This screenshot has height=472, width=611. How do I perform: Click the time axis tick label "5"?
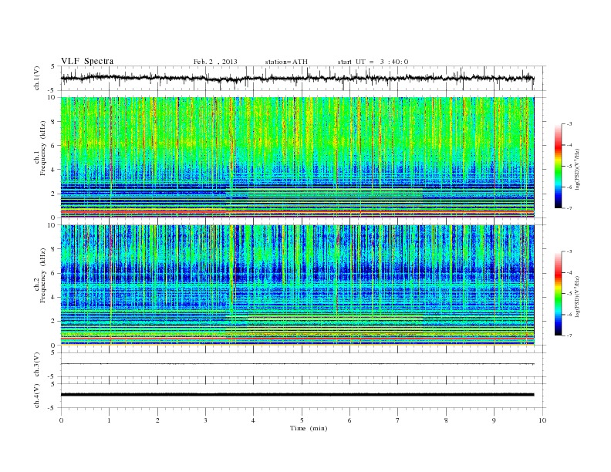(302, 420)
